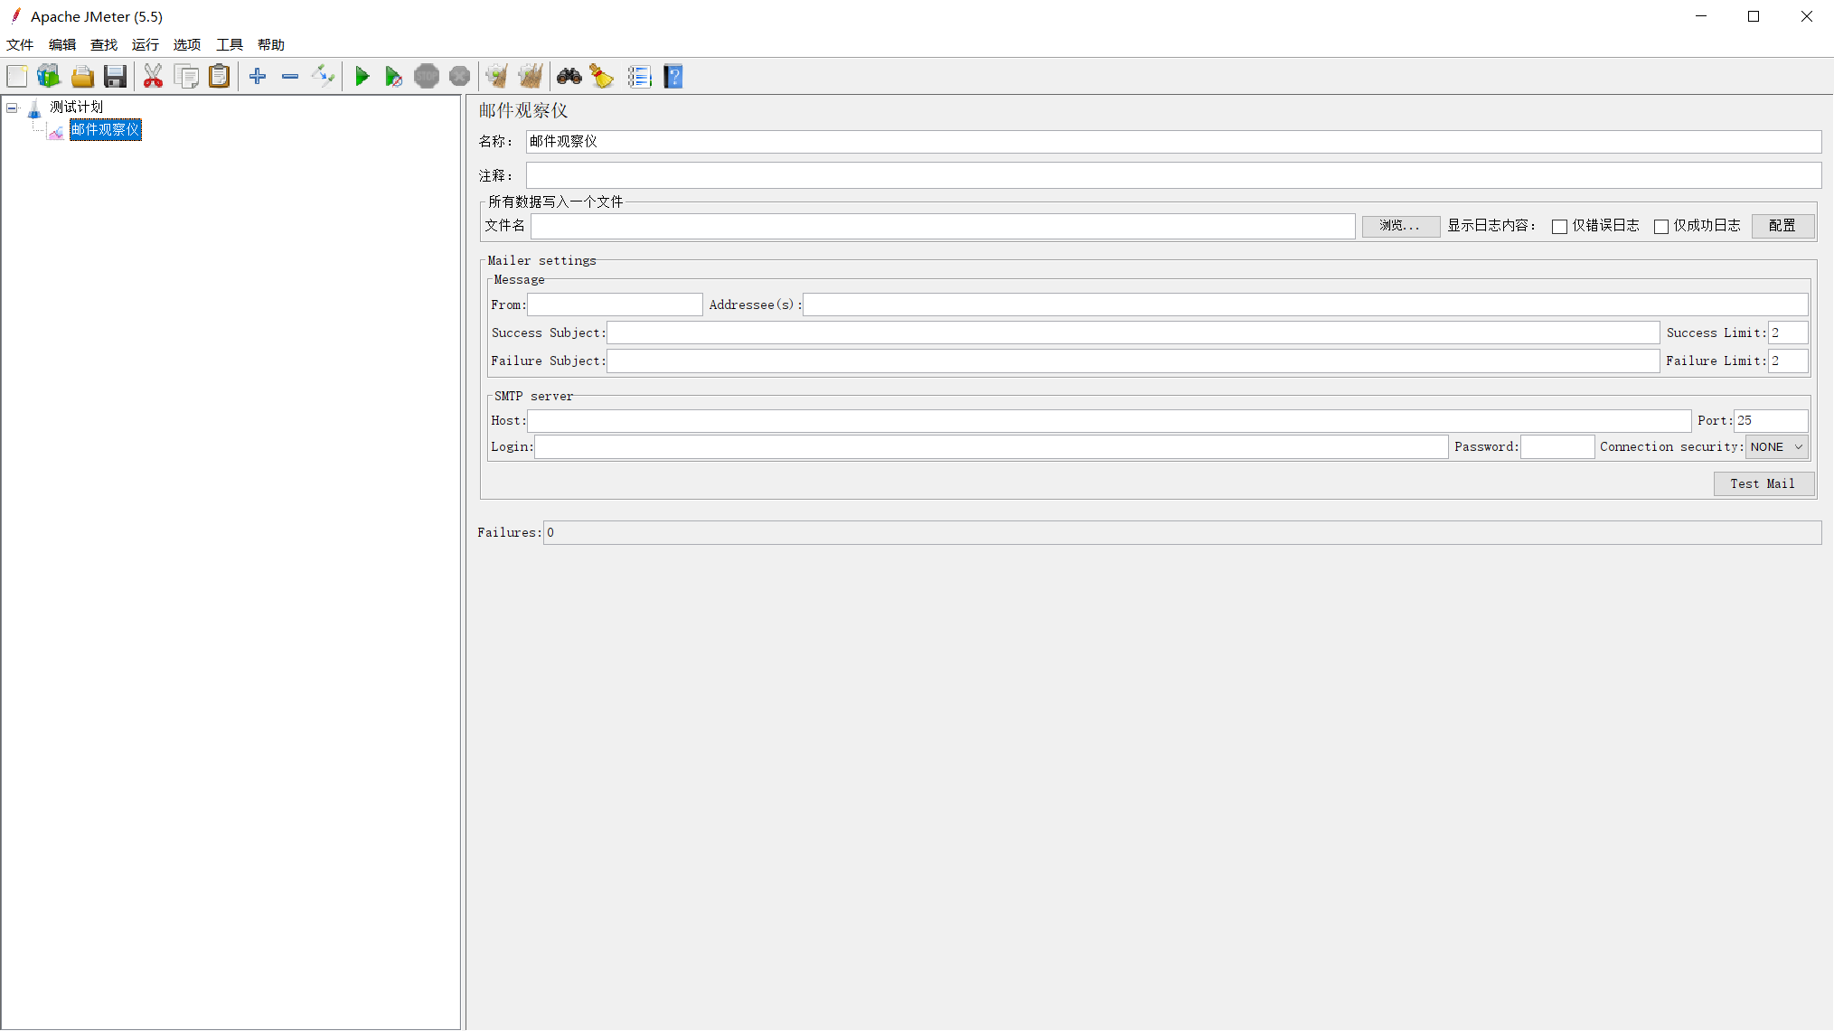
Task: Open Search with binoculars icon
Action: [569, 77]
